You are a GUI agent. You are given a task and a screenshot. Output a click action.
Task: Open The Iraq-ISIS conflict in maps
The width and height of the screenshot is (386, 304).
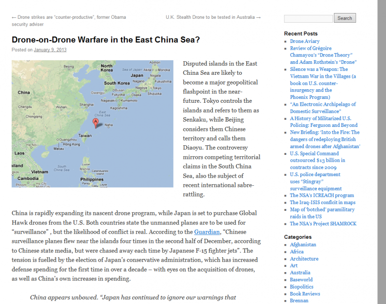(x=322, y=203)
